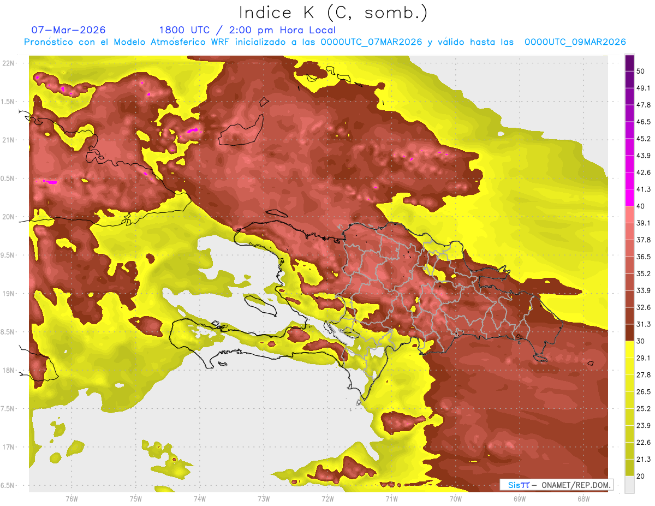Pick the colorbar value "25.2"
655x506 pixels.
644,408
